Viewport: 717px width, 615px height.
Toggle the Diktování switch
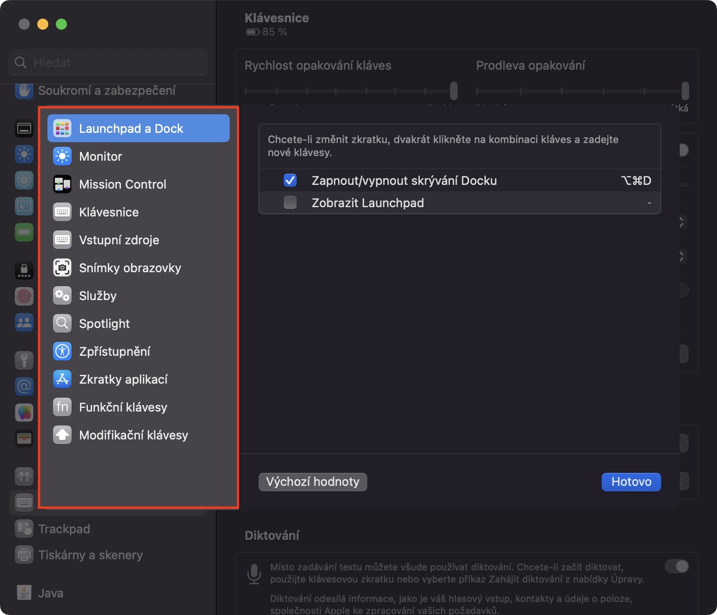(677, 566)
